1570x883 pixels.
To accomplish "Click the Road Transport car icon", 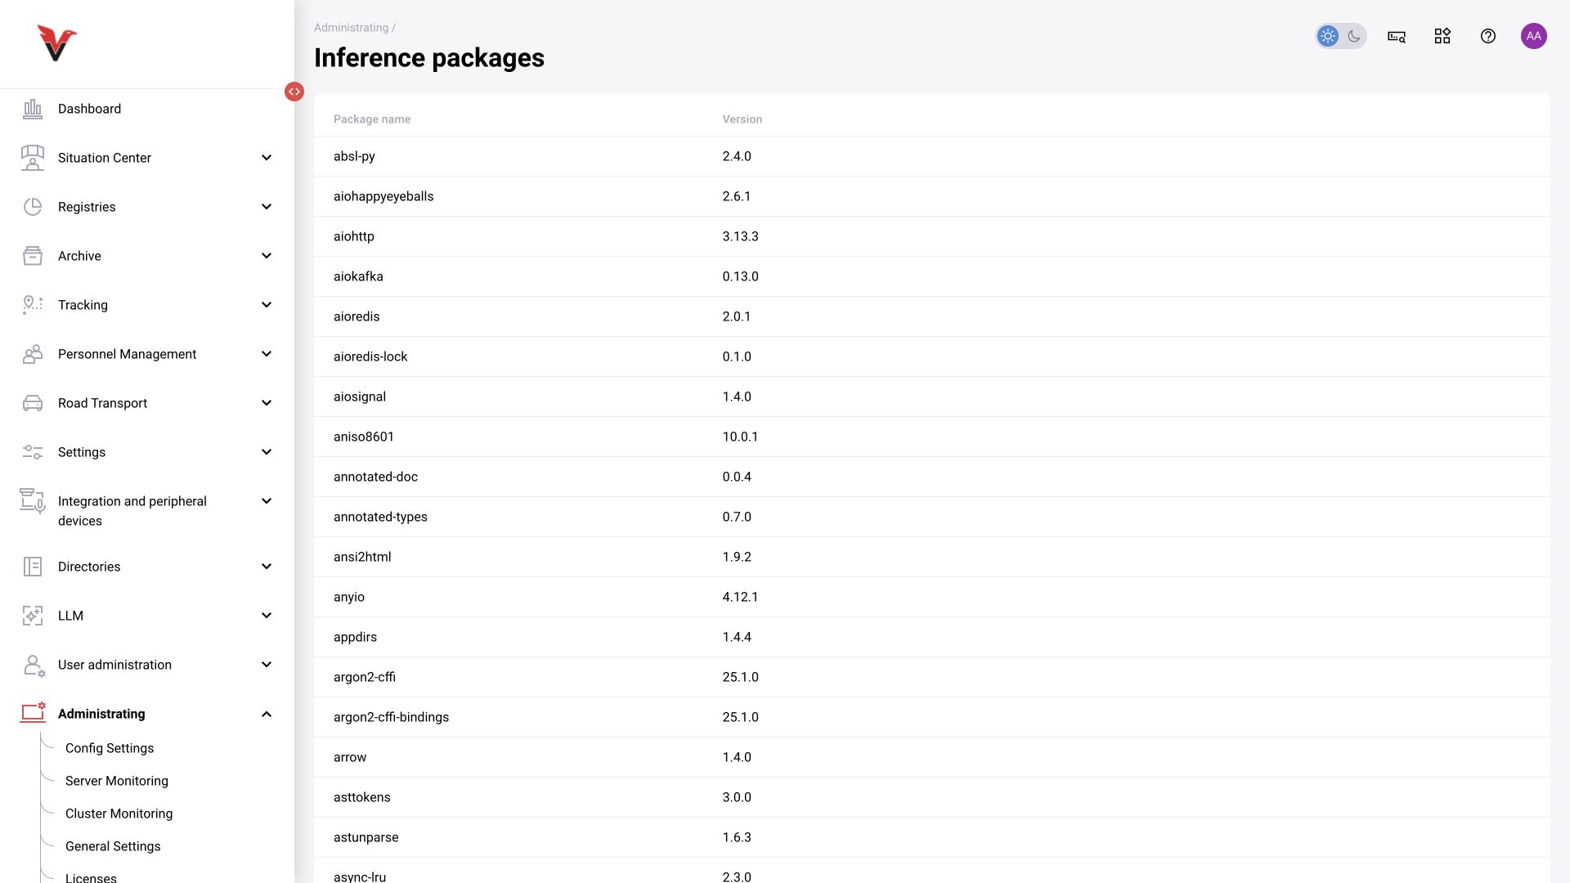I will click(x=33, y=403).
